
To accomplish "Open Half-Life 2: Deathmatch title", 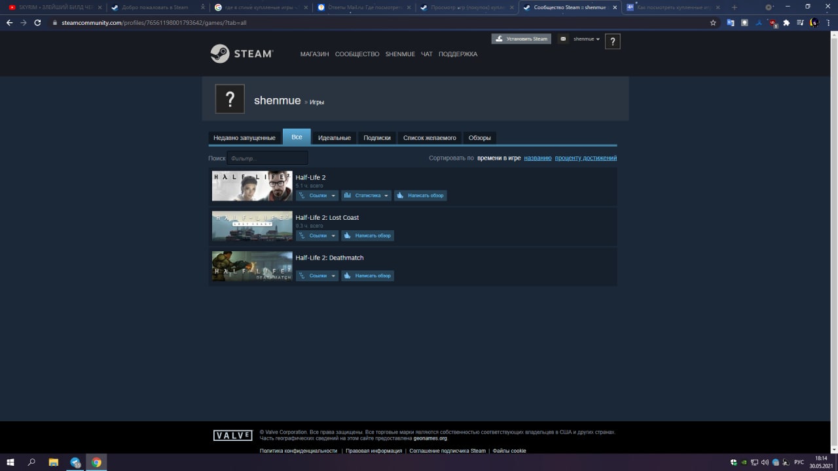I will click(x=329, y=258).
